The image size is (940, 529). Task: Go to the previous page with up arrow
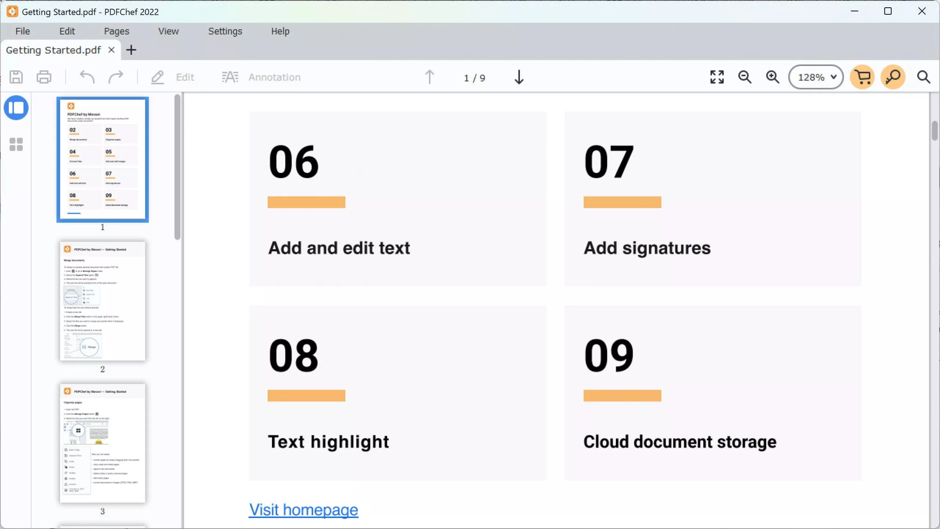tap(429, 77)
